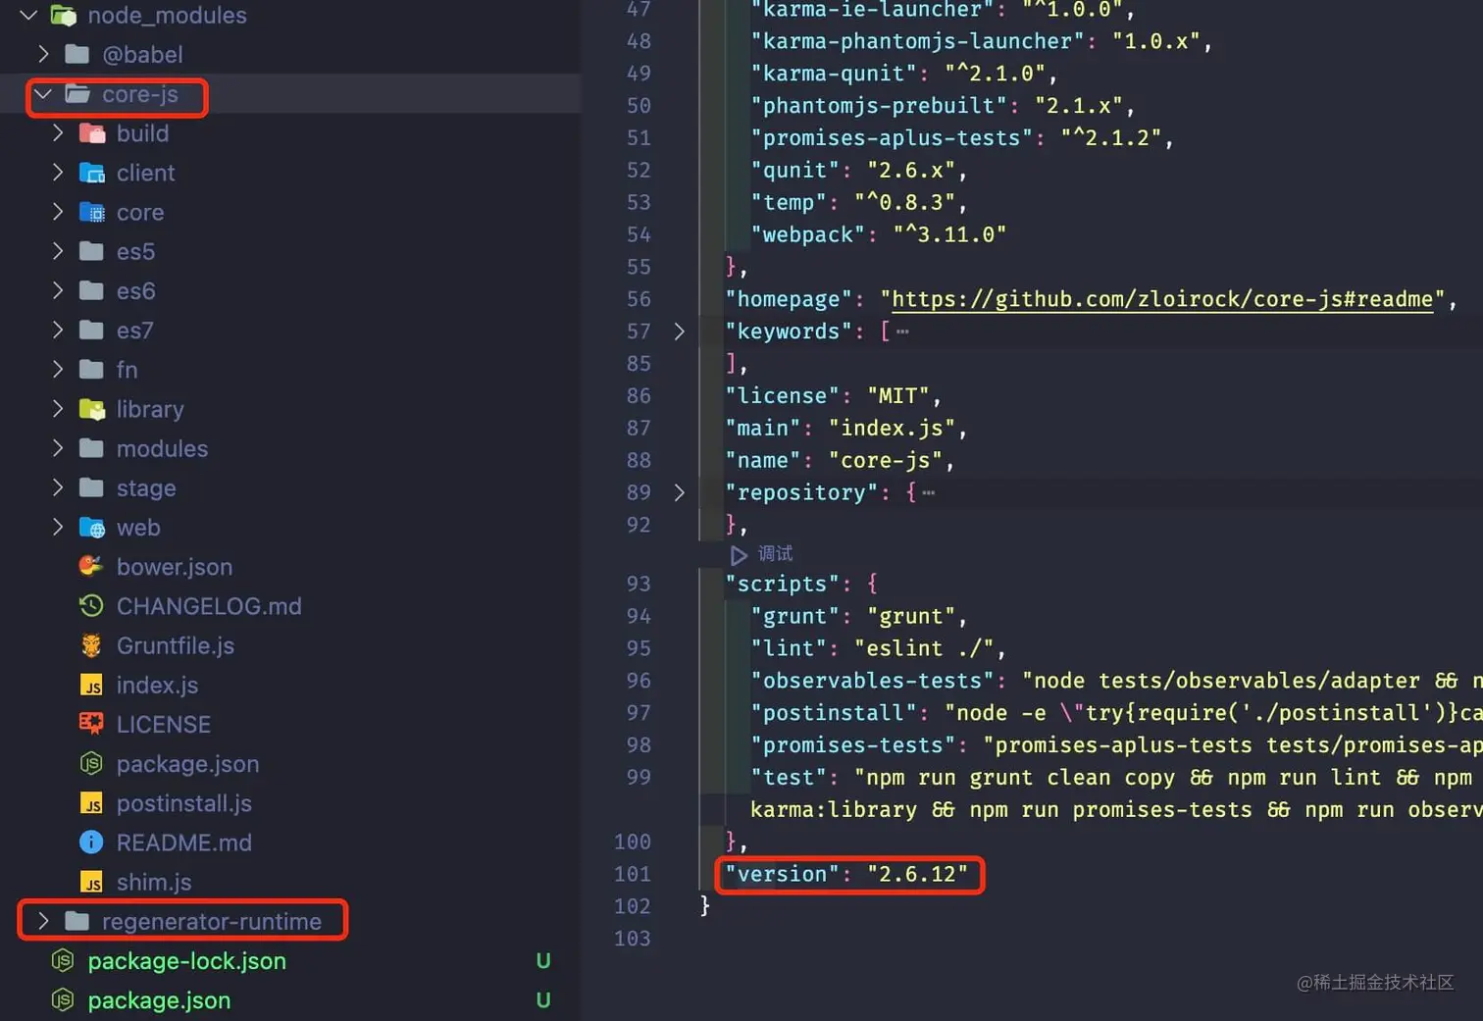Expand the build folder chevron
The height and width of the screenshot is (1021, 1483).
pos(58,133)
